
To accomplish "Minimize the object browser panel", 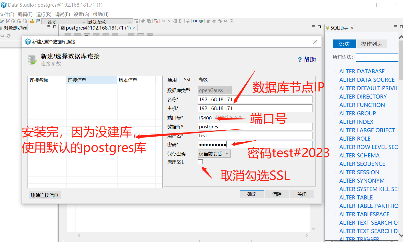I will [49, 26].
